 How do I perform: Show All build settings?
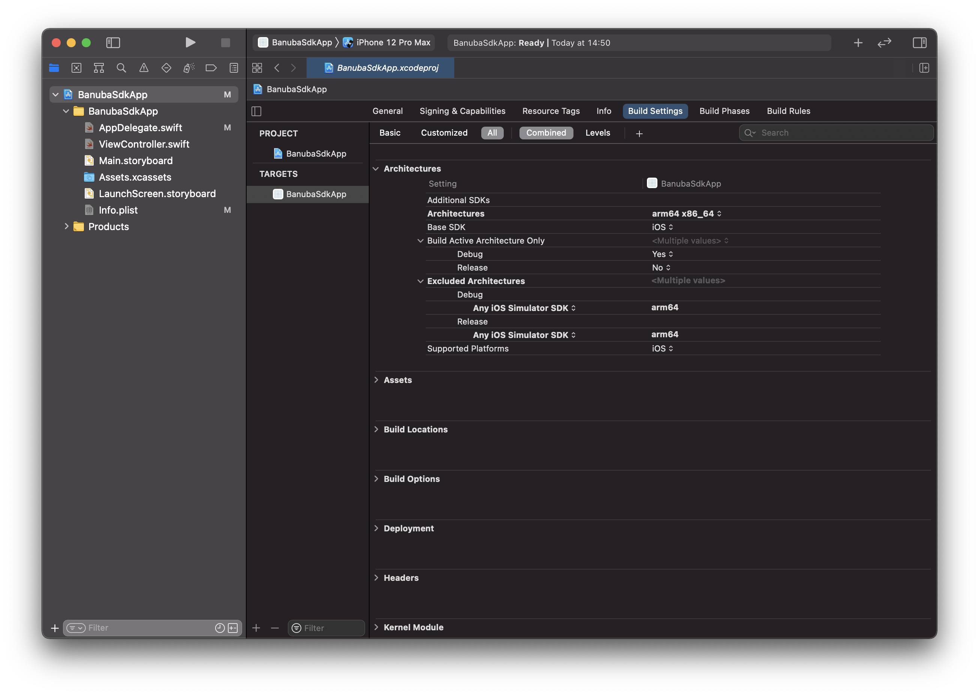(492, 133)
